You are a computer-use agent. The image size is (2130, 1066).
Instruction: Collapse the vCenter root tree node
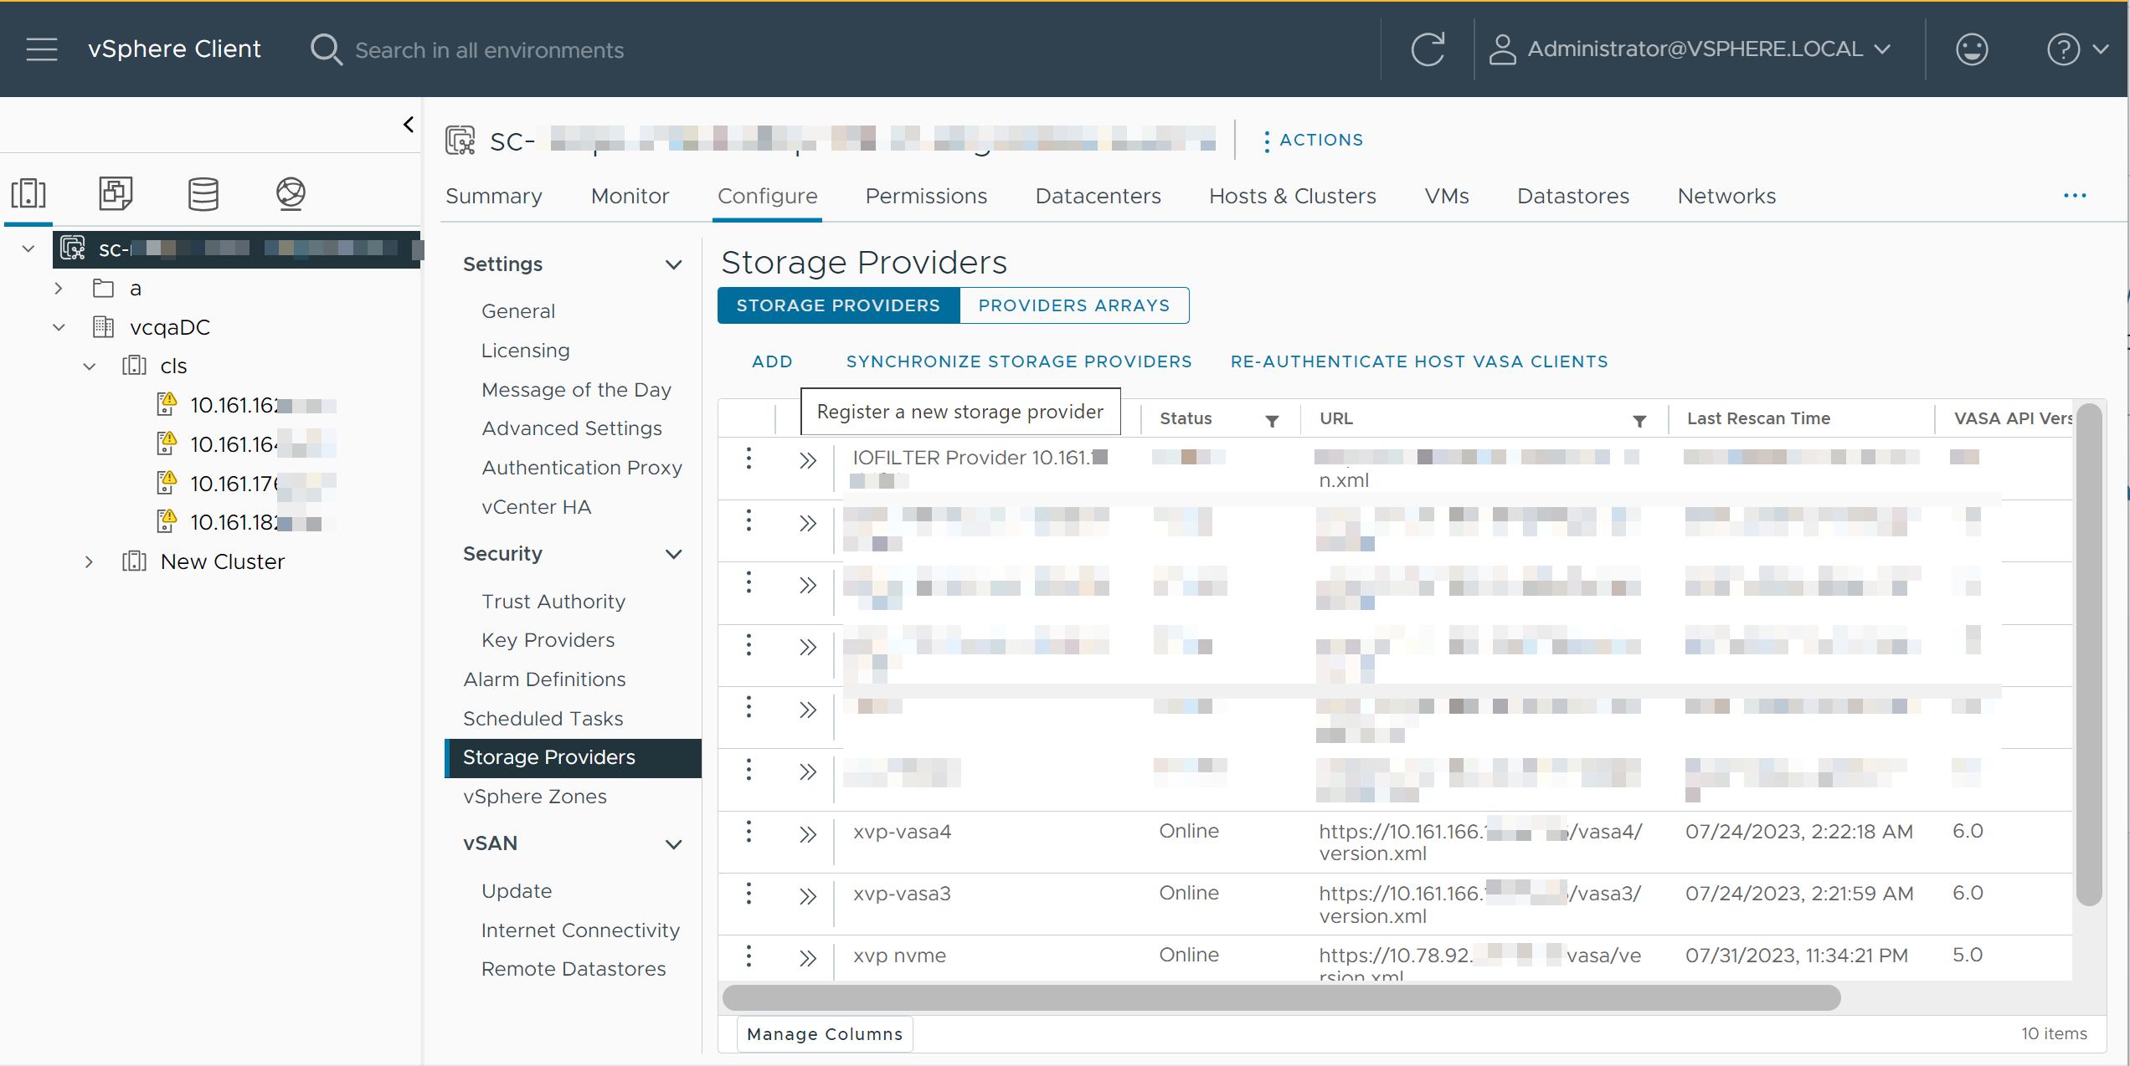28,249
